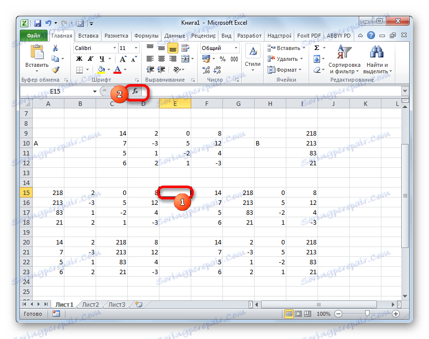429x339 pixels.
Task: Toggle bottom vertical alignment (highlighted)
Action: 172,48
